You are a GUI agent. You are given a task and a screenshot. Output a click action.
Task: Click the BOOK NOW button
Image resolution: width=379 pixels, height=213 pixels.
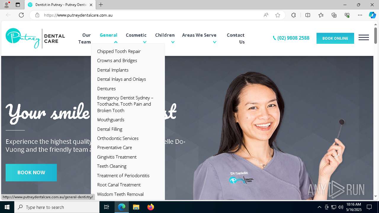coord(31,172)
